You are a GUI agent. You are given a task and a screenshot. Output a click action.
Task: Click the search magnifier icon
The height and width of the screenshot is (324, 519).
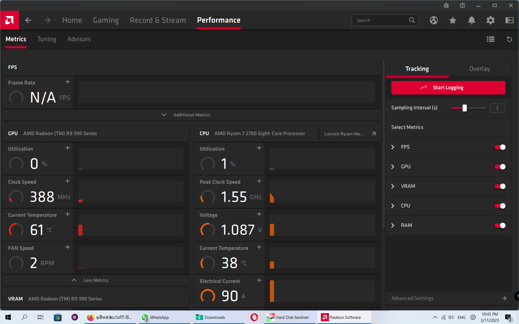(412, 20)
